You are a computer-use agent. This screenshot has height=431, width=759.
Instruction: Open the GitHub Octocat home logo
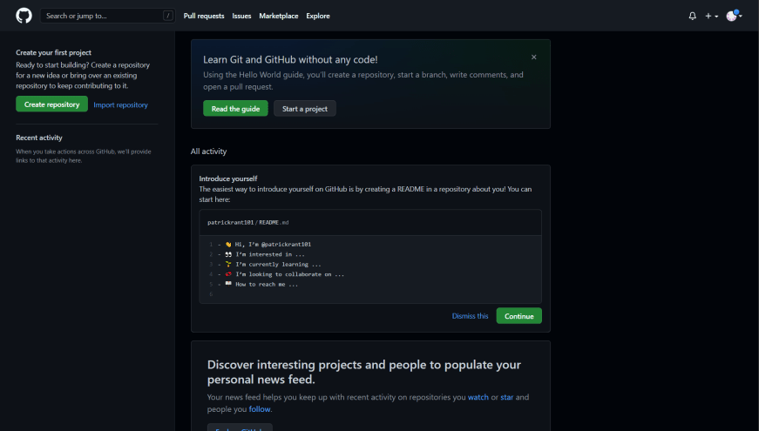coord(24,16)
